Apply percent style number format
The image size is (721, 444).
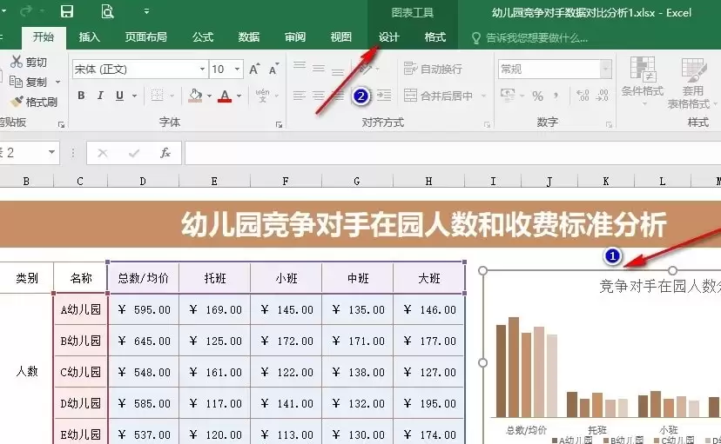pyautogui.click(x=537, y=96)
